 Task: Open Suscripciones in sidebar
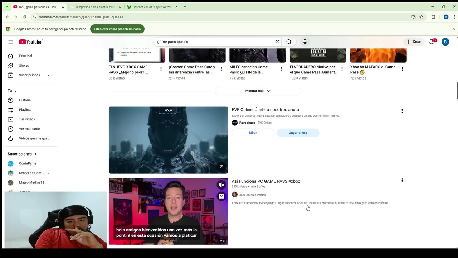29,75
